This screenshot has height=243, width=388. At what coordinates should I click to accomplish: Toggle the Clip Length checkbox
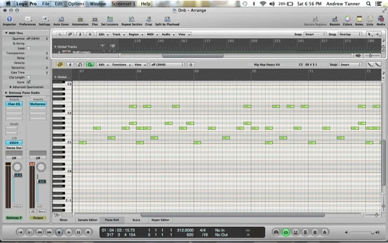[29, 77]
